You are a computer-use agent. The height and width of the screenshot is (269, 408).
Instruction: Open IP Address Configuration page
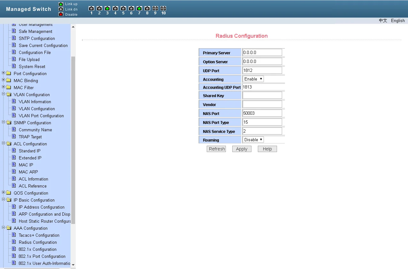click(42, 207)
